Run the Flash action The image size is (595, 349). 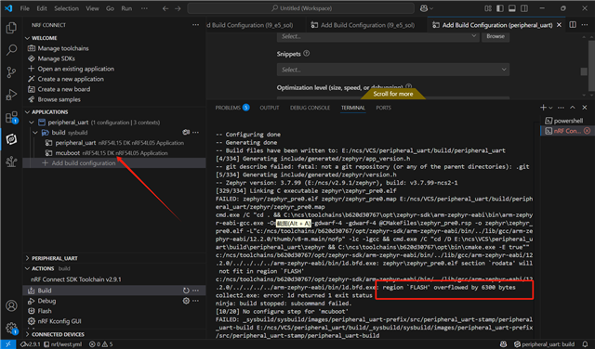(45, 311)
